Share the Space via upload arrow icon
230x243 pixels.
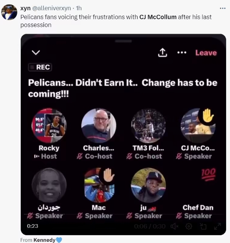(x=162, y=53)
